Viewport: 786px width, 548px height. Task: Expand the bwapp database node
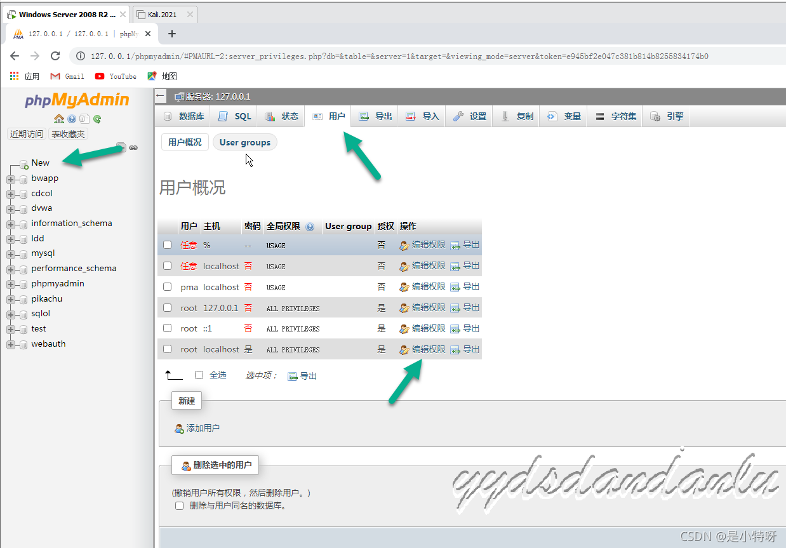click(11, 179)
